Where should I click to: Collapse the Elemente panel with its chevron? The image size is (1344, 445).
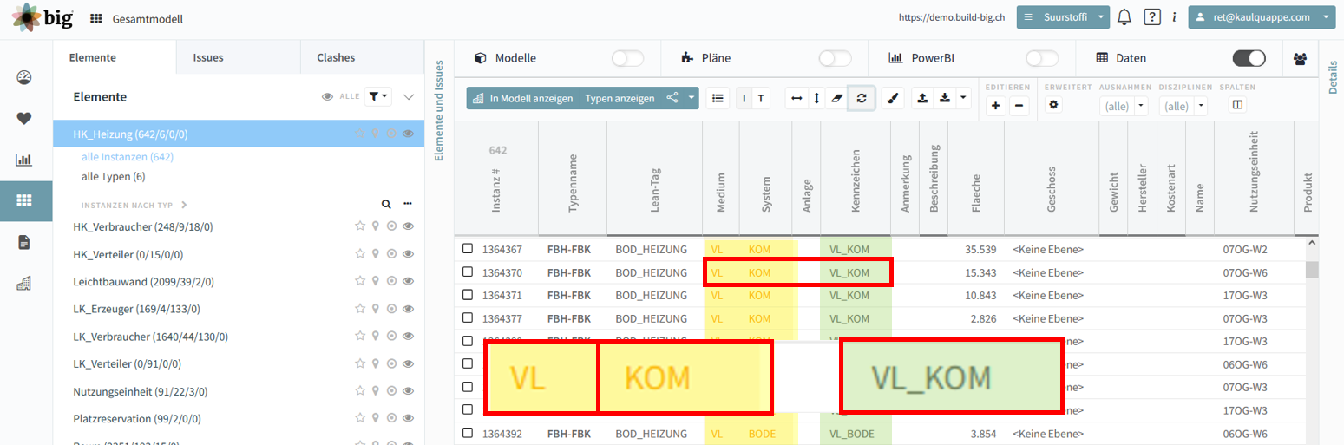410,97
